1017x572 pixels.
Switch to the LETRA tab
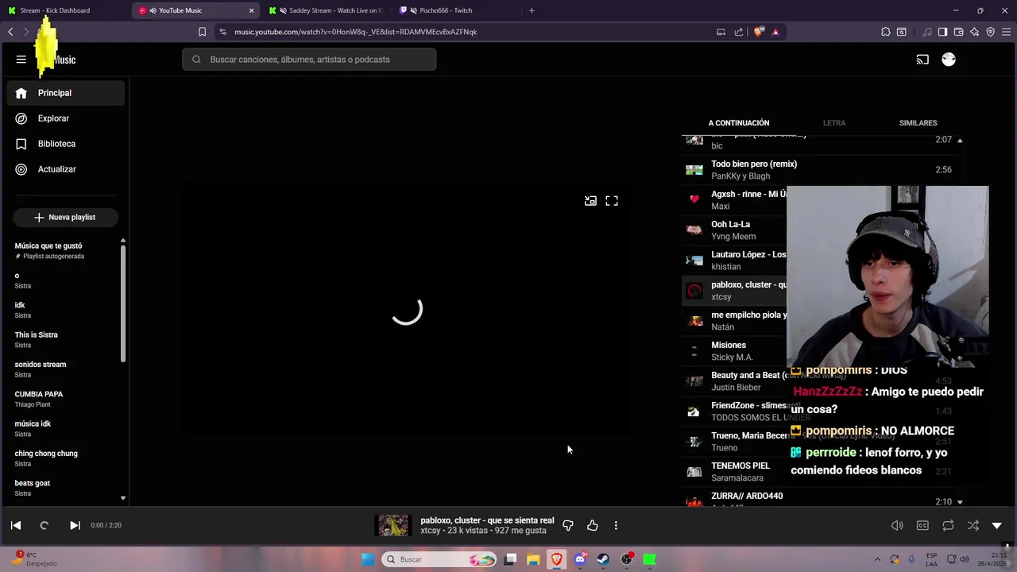pos(834,123)
